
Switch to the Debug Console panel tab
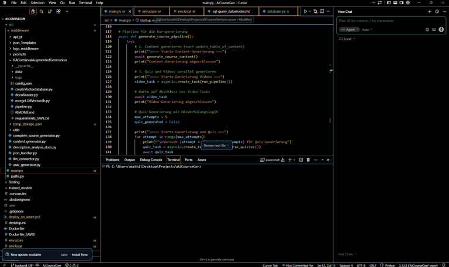[151, 159]
